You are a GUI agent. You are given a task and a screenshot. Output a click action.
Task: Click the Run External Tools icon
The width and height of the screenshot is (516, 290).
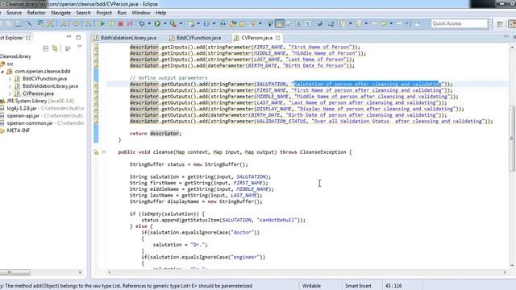click(173, 23)
